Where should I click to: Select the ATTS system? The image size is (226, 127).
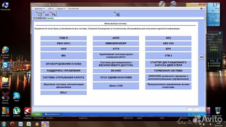pyautogui.click(x=116, y=49)
